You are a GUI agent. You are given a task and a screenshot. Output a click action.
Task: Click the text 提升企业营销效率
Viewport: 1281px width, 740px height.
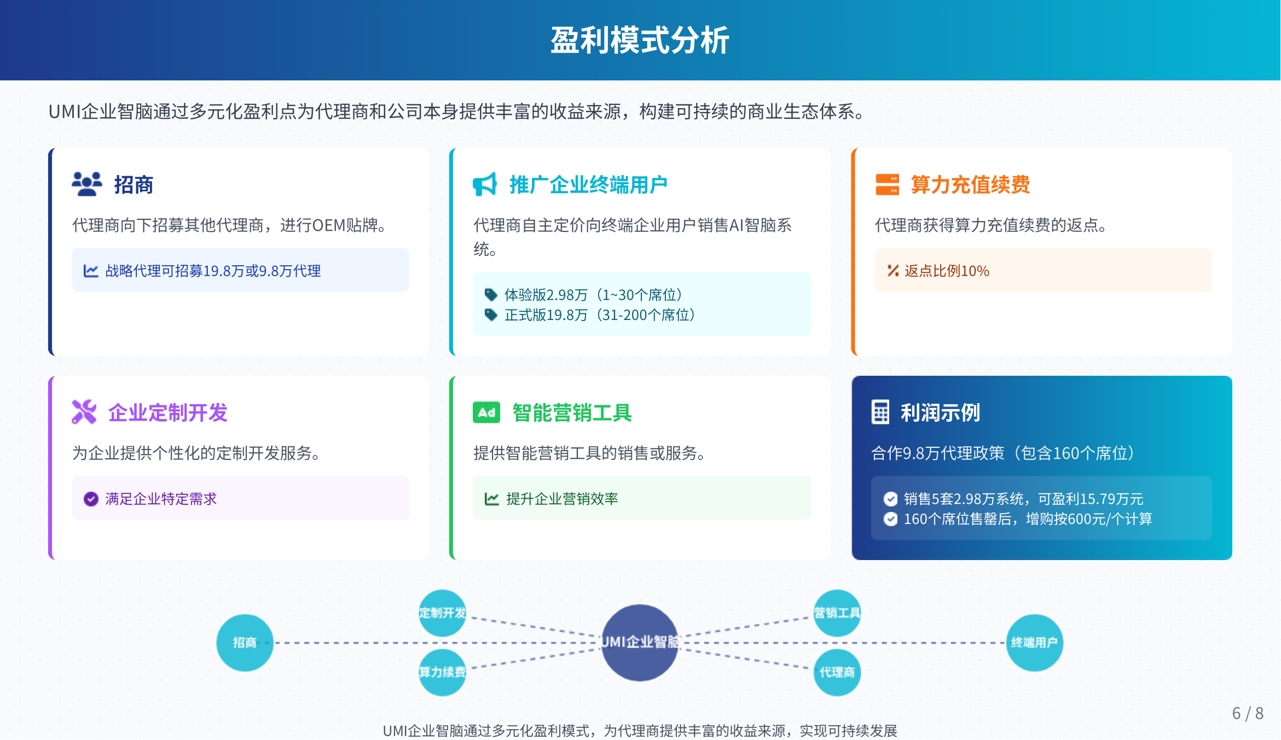[x=562, y=499]
